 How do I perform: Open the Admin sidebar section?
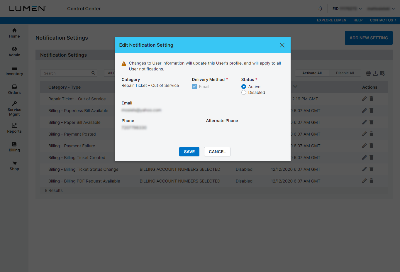click(x=14, y=52)
